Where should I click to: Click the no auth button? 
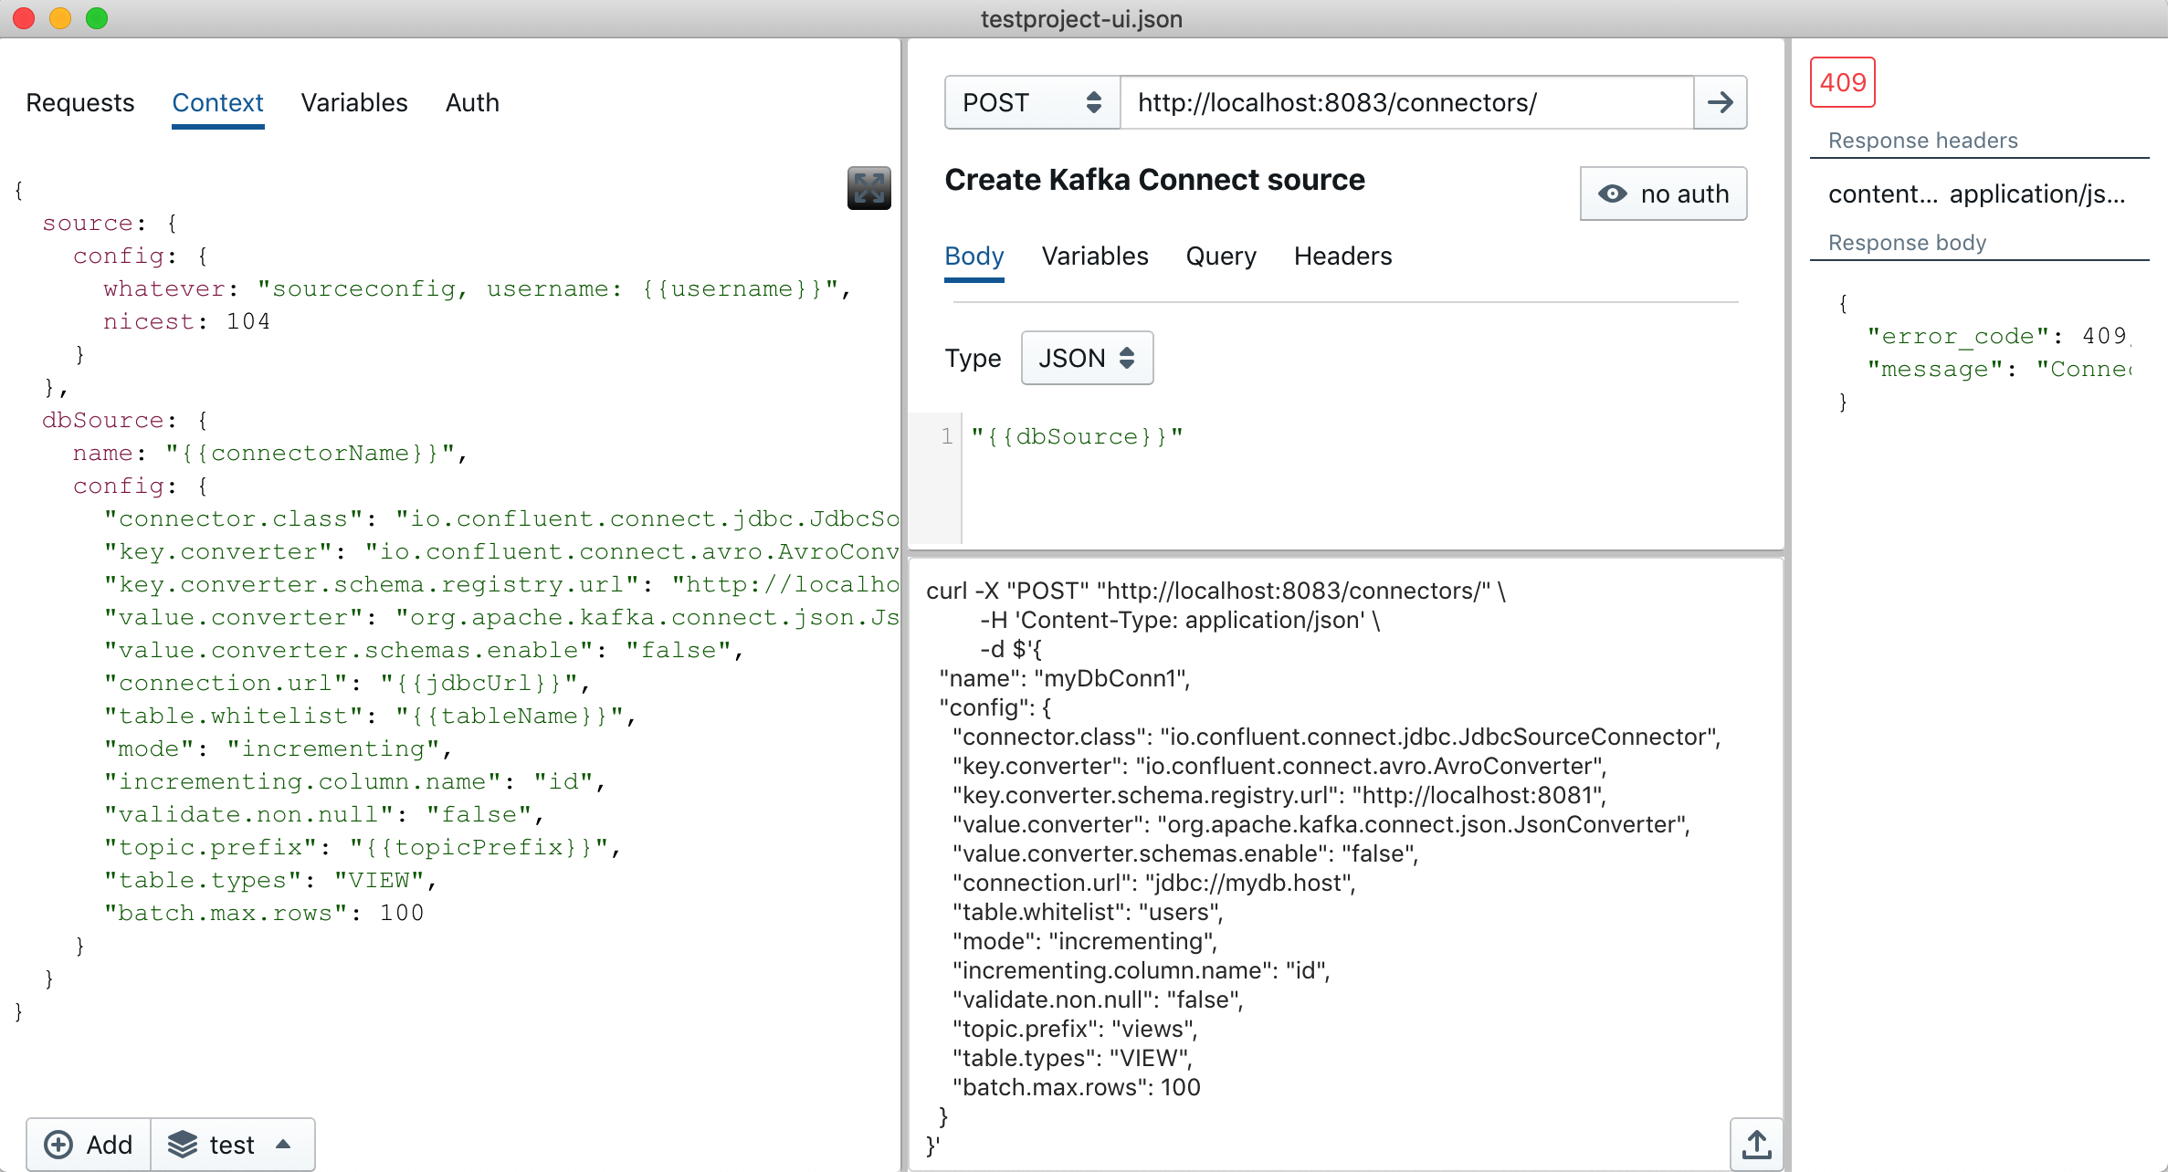coord(1663,194)
